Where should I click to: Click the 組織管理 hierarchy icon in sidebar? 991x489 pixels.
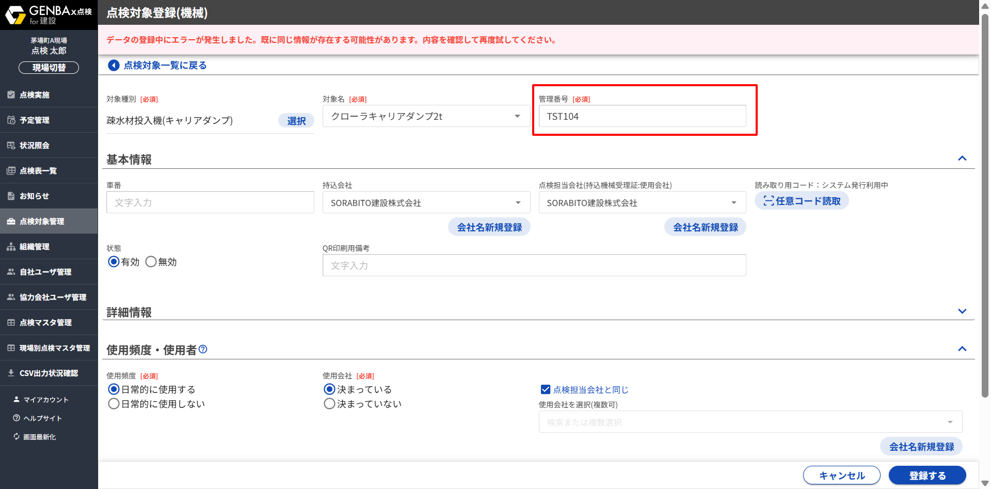pyautogui.click(x=11, y=247)
